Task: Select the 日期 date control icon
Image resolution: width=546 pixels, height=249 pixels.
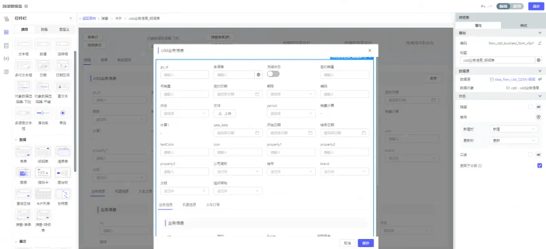Action: (x=43, y=66)
